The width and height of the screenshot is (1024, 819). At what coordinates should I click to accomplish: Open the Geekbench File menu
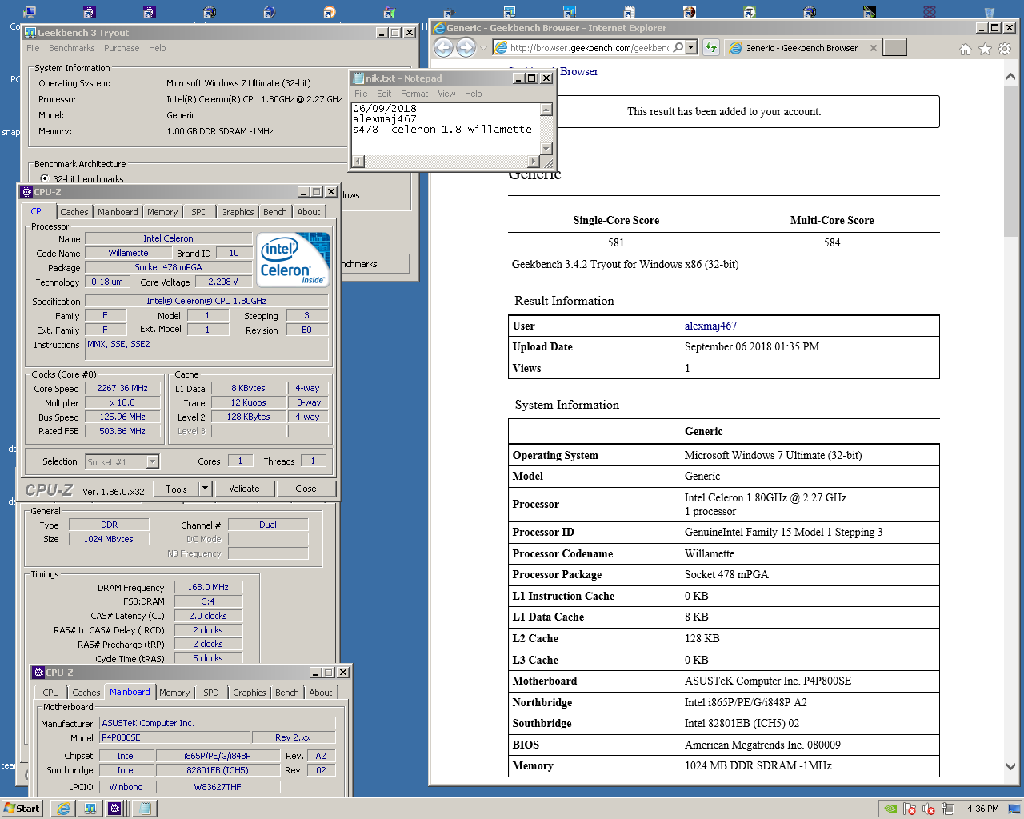[x=33, y=48]
